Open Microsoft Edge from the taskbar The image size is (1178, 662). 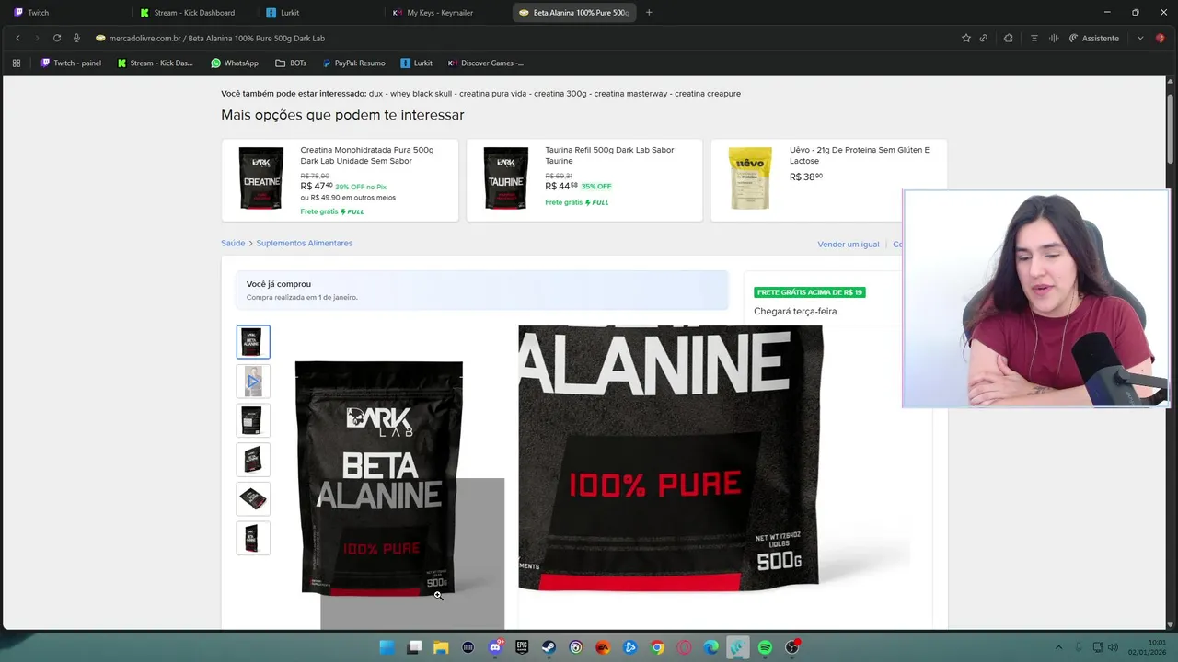pos(710,647)
